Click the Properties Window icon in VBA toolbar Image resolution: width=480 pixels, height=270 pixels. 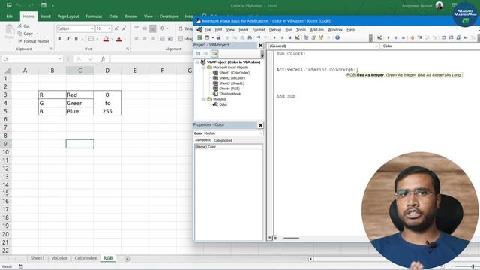click(313, 37)
